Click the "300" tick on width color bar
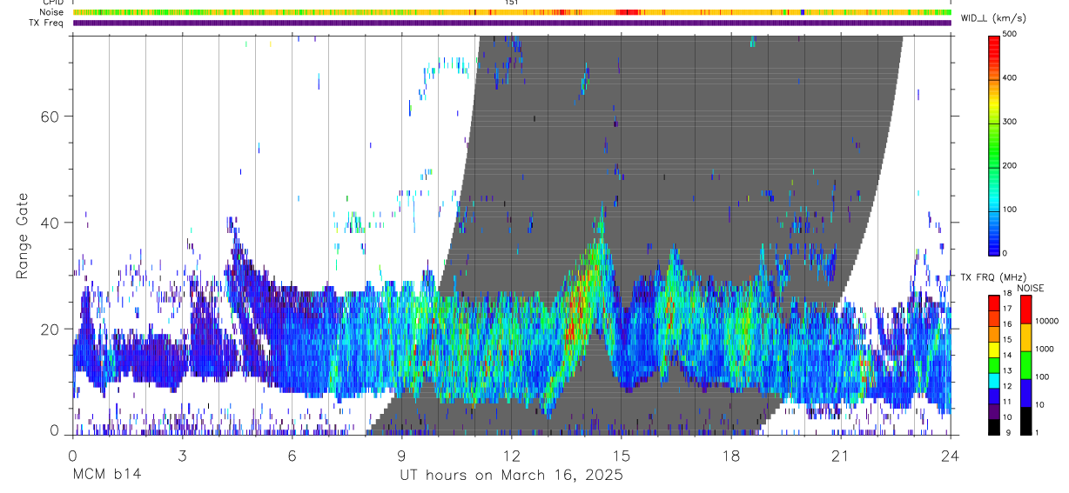 pyautogui.click(x=1012, y=122)
